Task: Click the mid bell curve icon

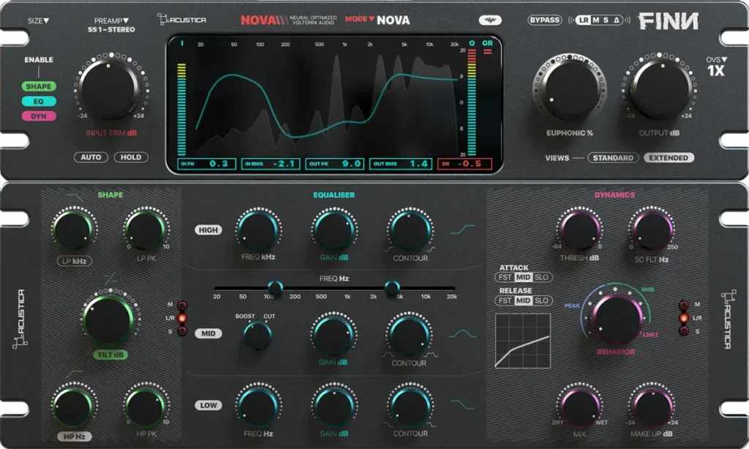Action: 462,333
